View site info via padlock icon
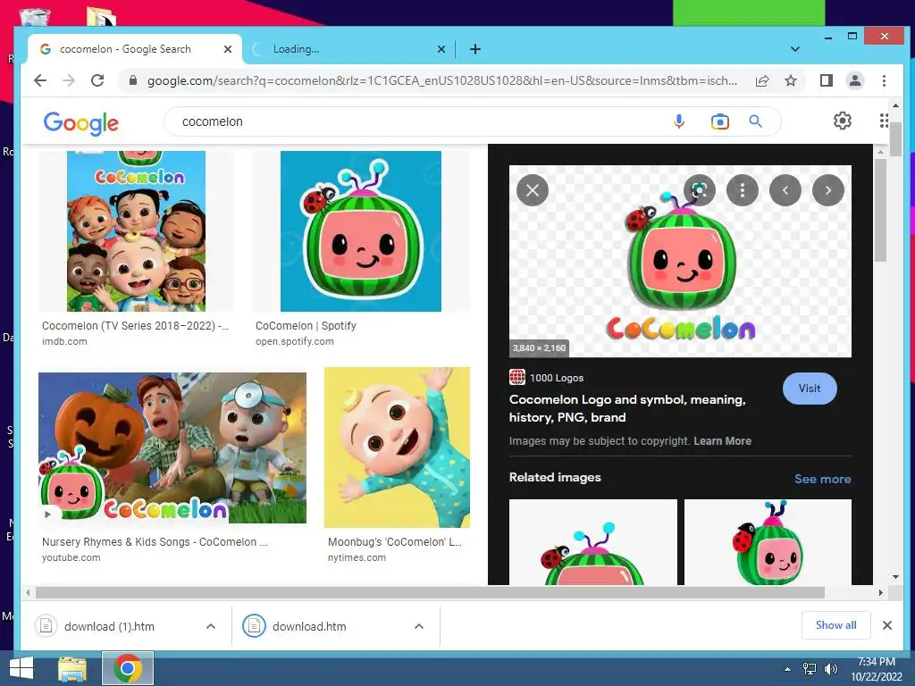The height and width of the screenshot is (686, 915). pos(133,80)
